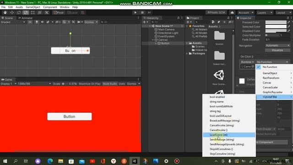Image resolution: width=293 pixels, height=165 pixels.
Task: Open cloud services icon
Action: 232,12
